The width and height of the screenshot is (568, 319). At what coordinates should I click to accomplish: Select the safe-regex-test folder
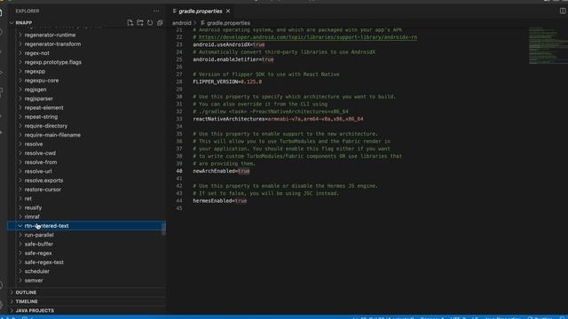pyautogui.click(x=43, y=262)
